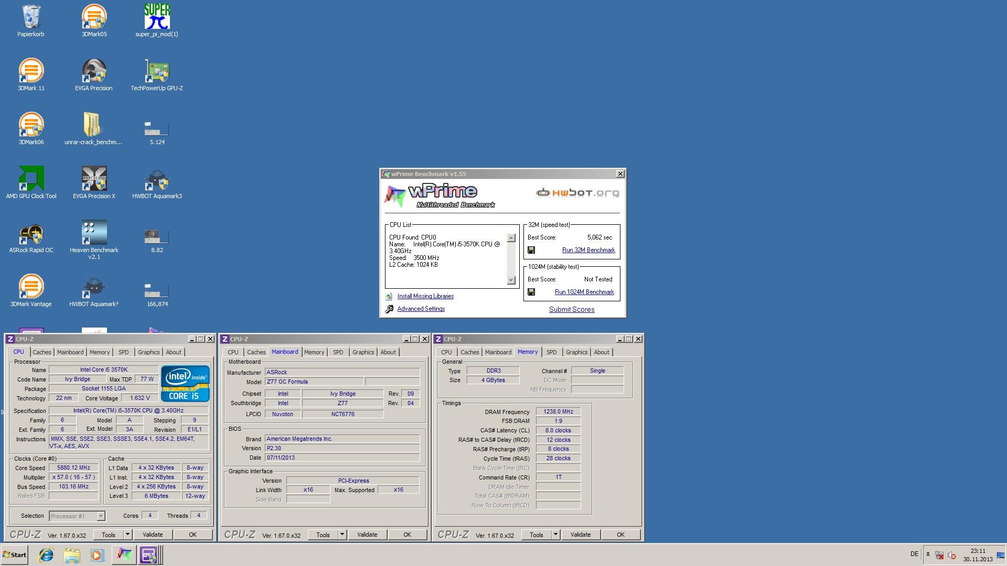The width and height of the screenshot is (1007, 566).
Task: Open the Start menu
Action: 14,555
